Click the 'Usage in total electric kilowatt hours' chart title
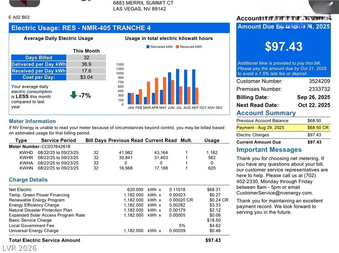This screenshot has height=253, width=339. pos(169,38)
